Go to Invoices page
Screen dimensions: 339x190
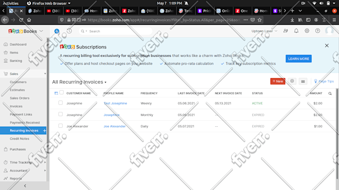point(16,106)
